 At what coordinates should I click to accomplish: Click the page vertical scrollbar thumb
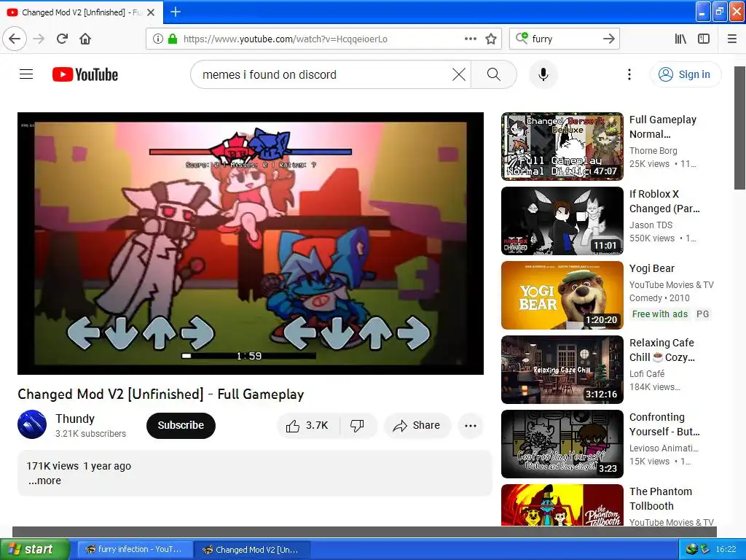(x=739, y=128)
